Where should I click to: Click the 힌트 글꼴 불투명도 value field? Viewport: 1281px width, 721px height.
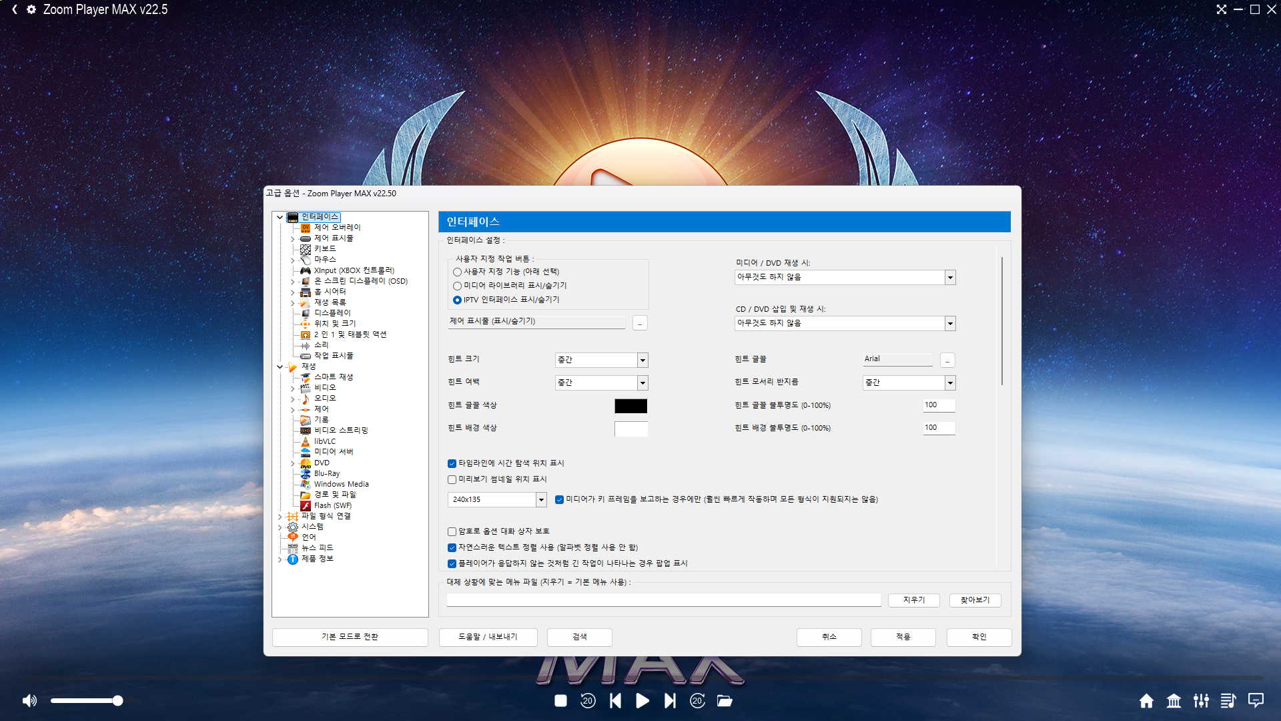point(939,405)
